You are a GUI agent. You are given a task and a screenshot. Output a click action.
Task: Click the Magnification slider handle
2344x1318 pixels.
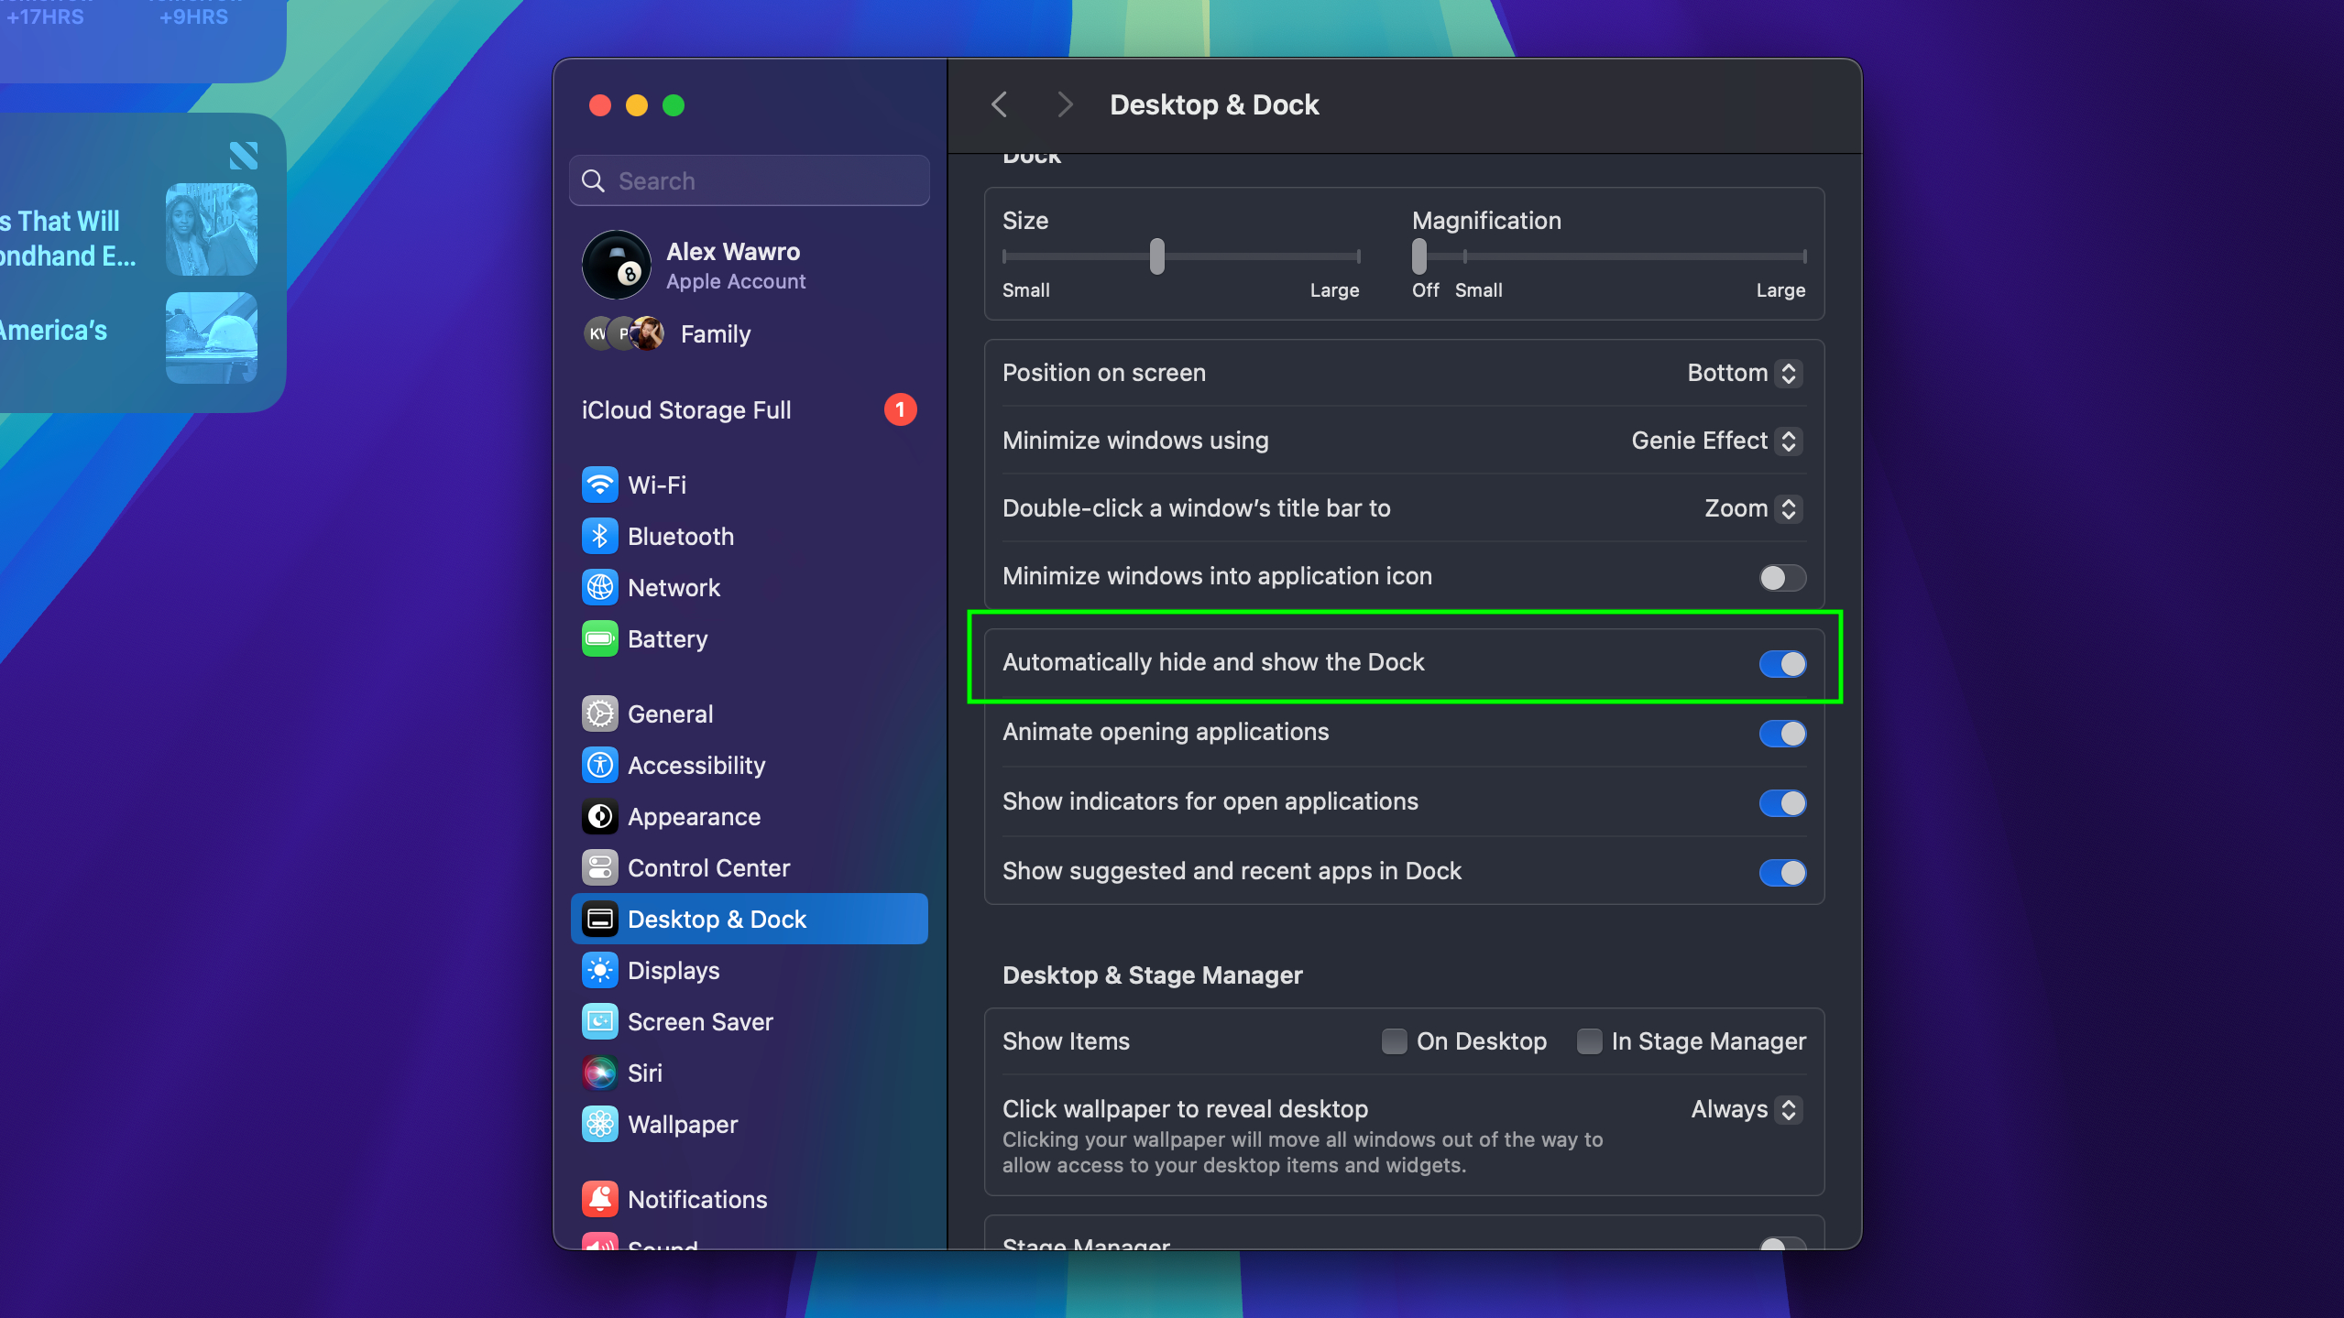pyautogui.click(x=1419, y=256)
